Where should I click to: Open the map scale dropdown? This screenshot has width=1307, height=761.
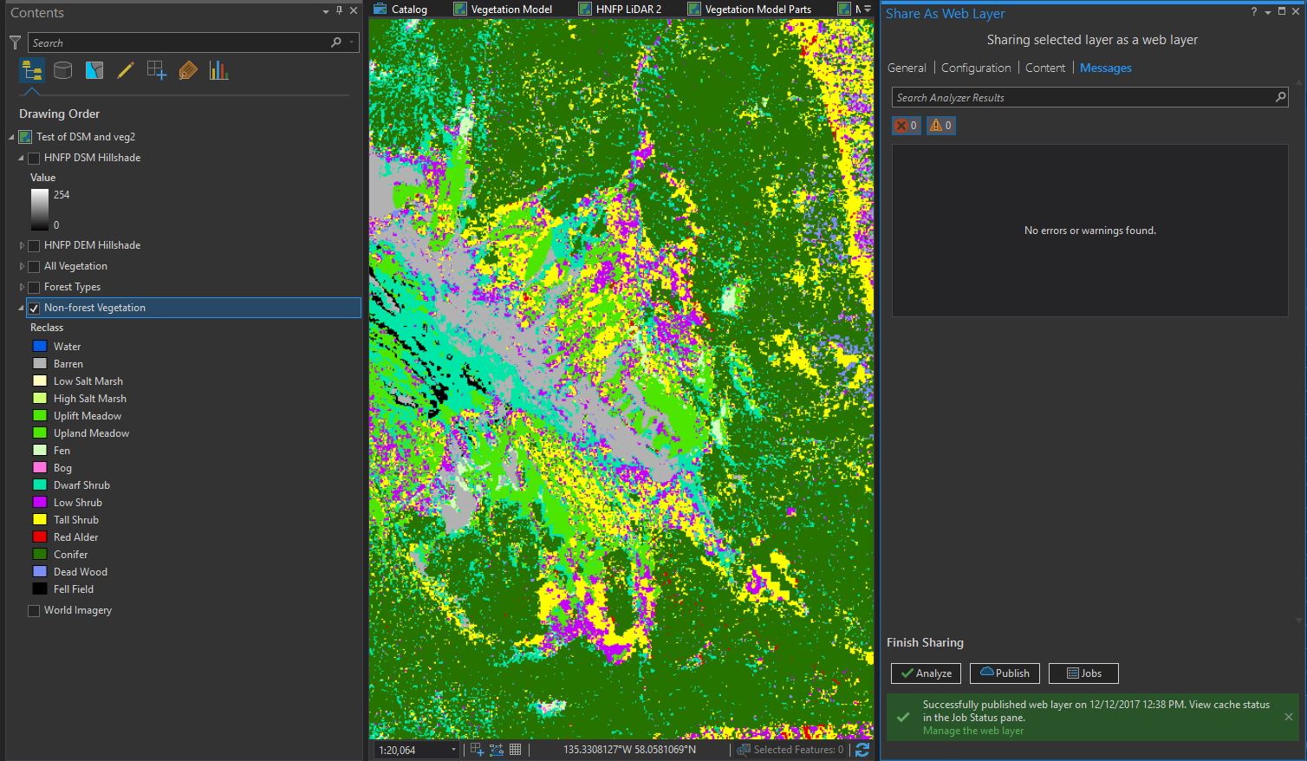click(452, 750)
